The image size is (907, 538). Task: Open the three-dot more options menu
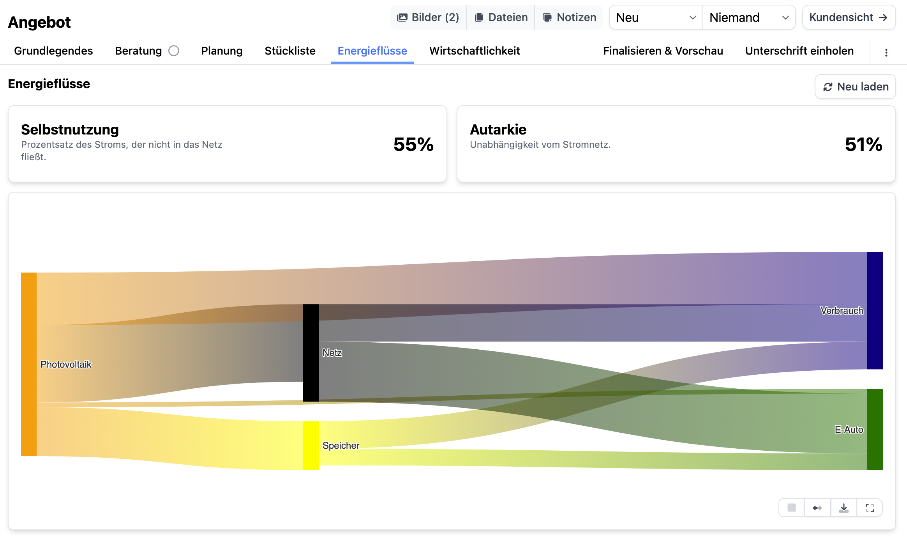coord(886,52)
